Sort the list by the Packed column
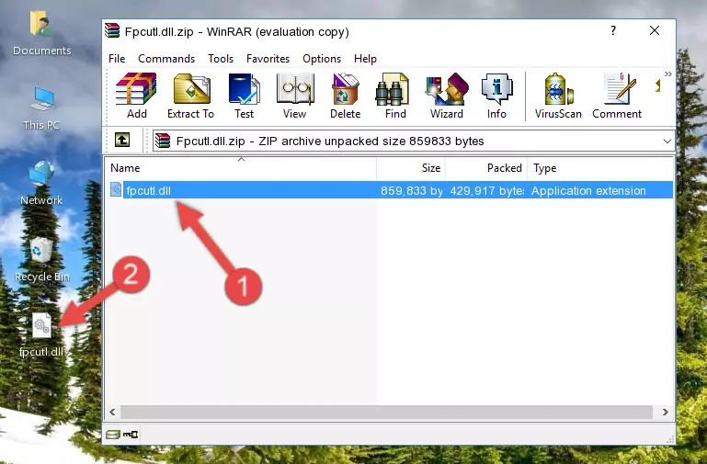 tap(486, 168)
